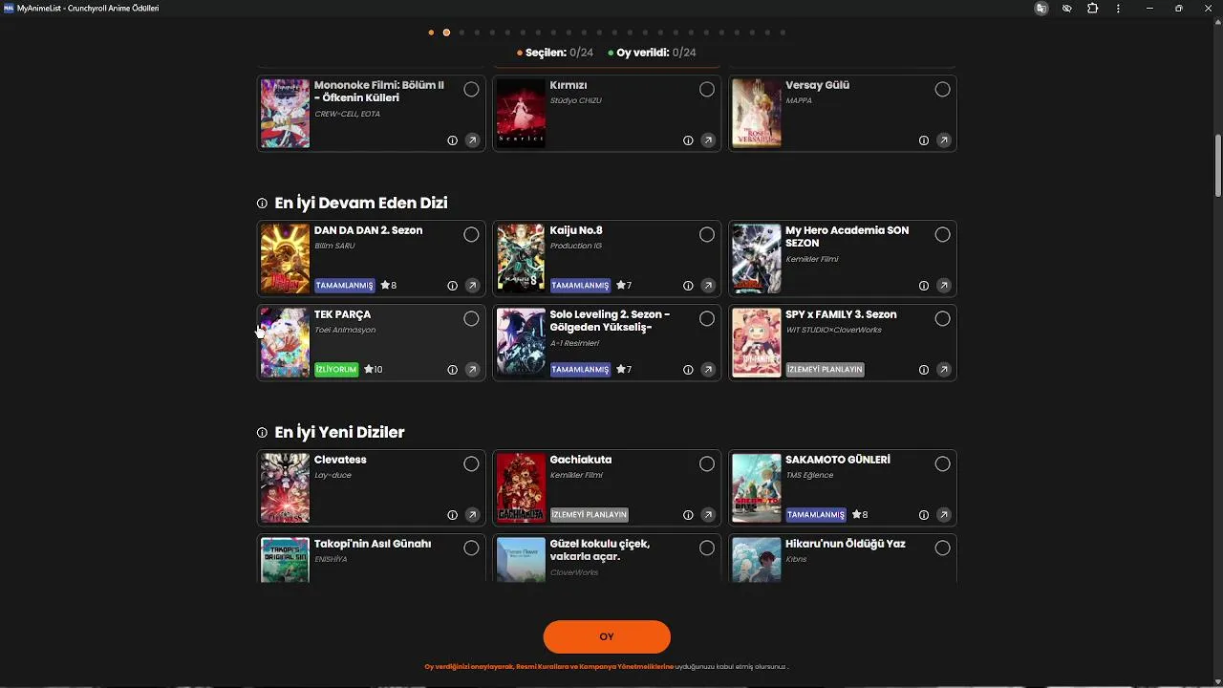Open browser extensions puzzle icon
Image resolution: width=1223 pixels, height=688 pixels.
point(1093,9)
